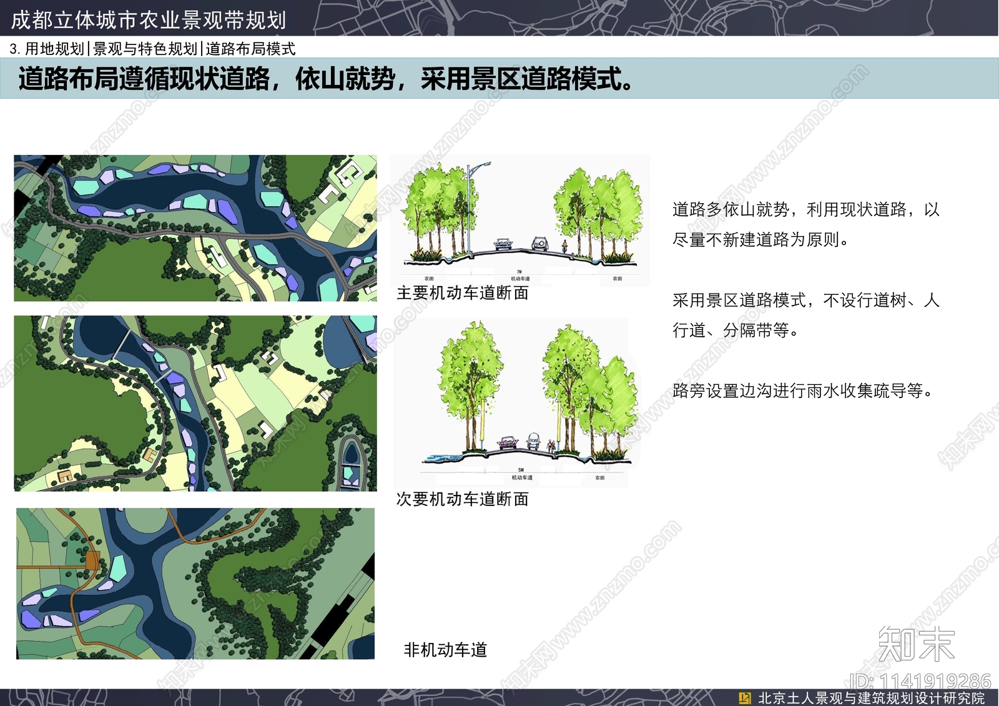Click the caption 次要机动车道断面
This screenshot has height=706, width=999.
(x=463, y=499)
